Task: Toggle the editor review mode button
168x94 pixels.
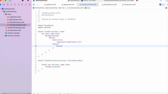Action: [x=160, y=4]
